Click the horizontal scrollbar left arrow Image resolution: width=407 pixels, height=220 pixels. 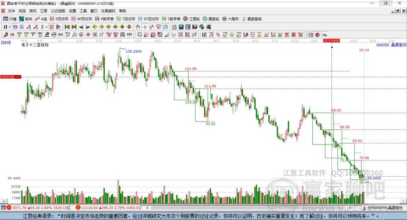click(x=147, y=208)
